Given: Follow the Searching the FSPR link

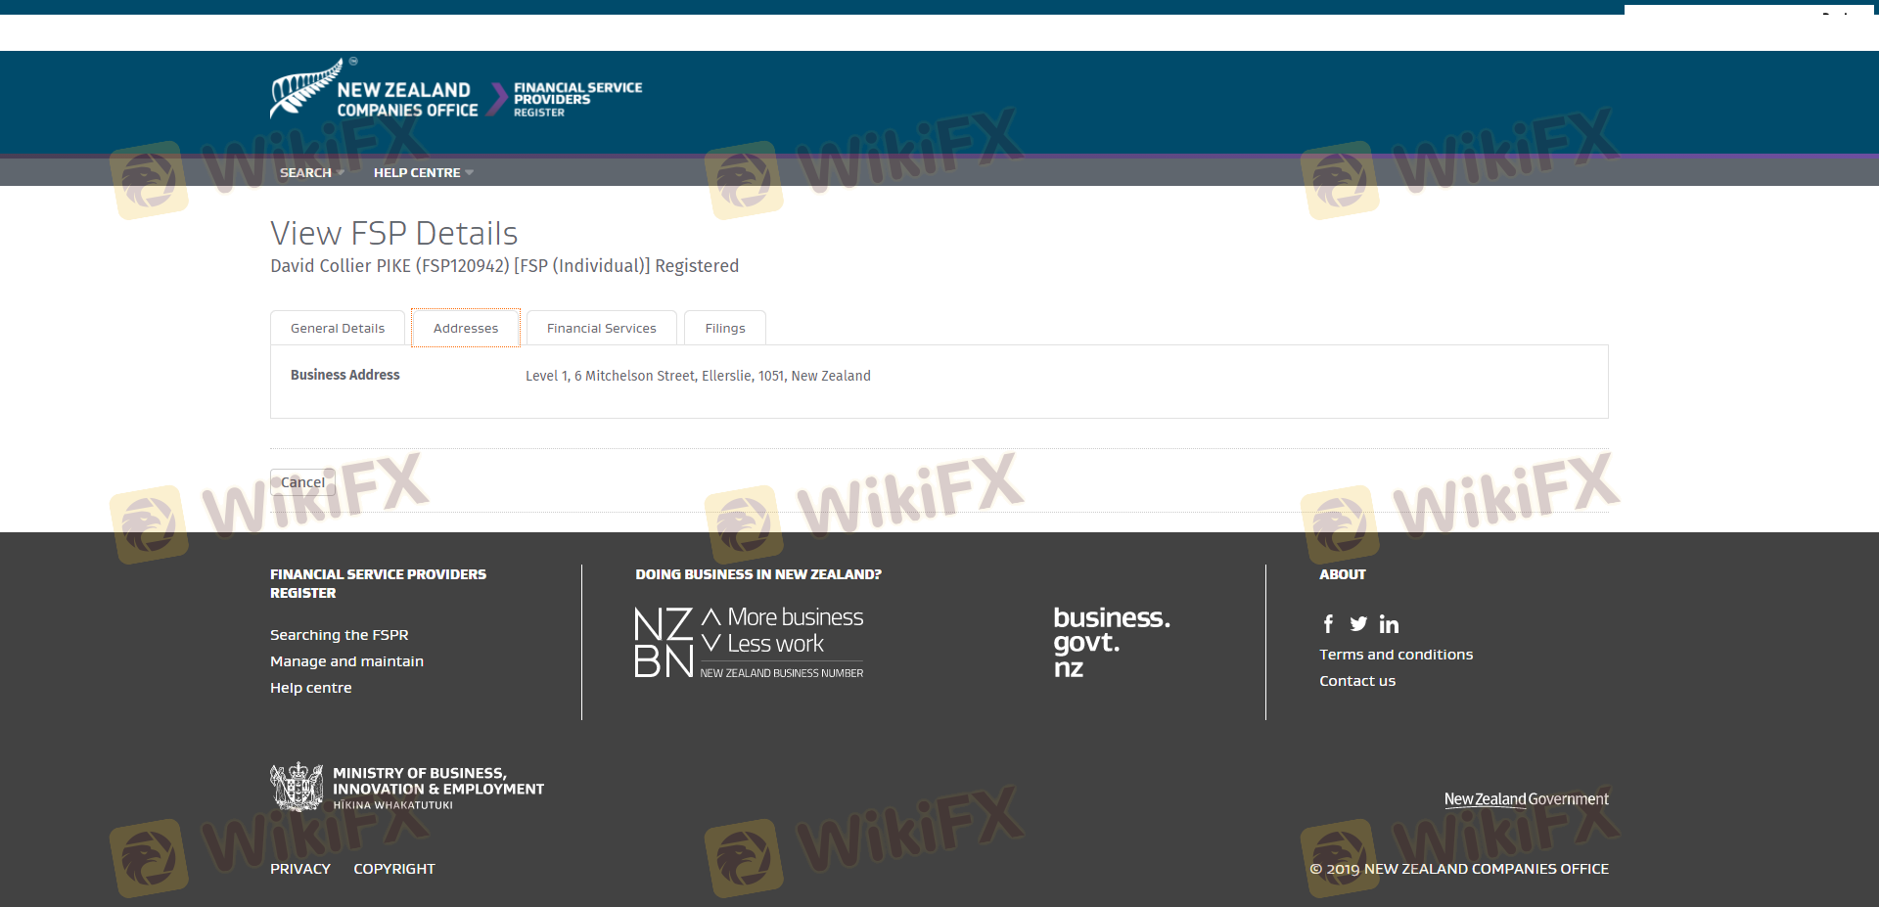Looking at the screenshot, I should [339, 635].
